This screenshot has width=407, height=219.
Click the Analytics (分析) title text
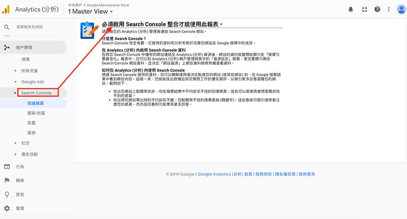[x=37, y=9]
